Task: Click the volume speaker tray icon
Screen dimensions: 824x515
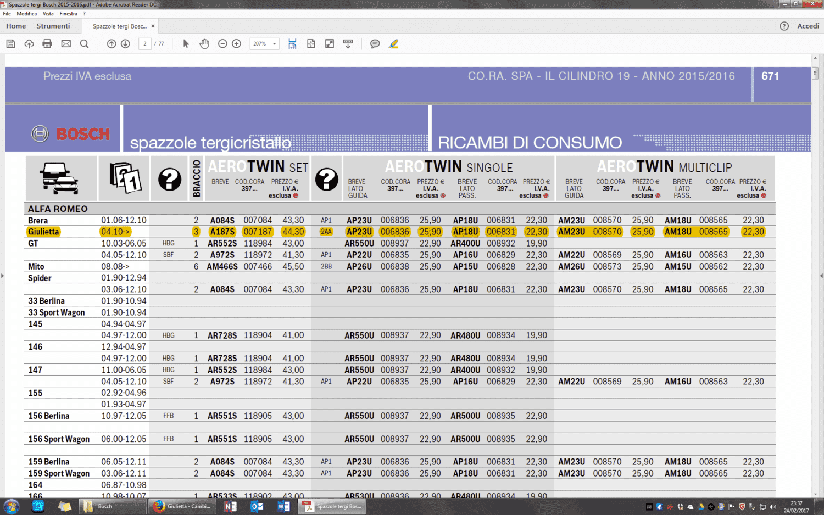Action: click(773, 507)
